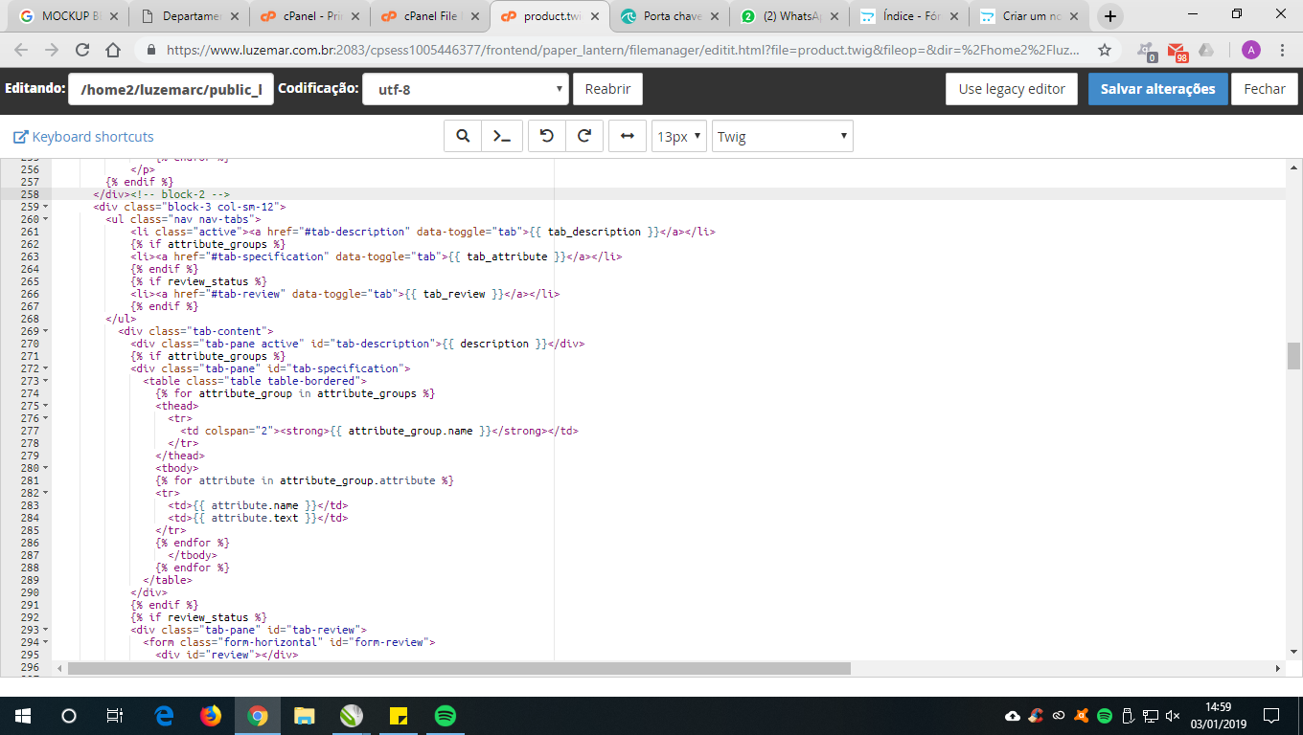Click the clock showing 14:59

[x=1217, y=708]
